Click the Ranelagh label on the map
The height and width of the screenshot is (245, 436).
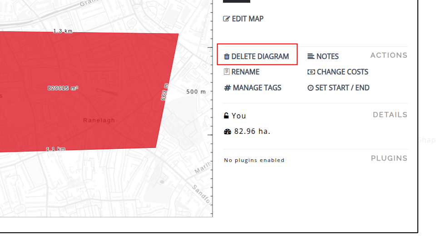point(99,121)
